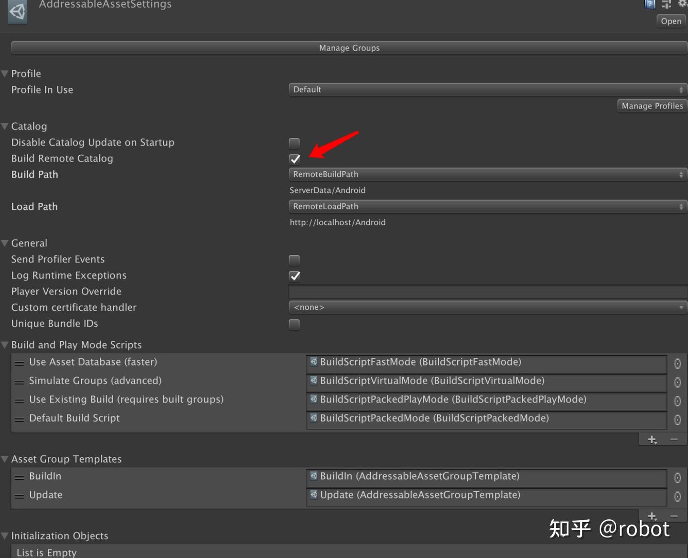
Task: Click the drag handle for Use Asset Database row
Action: 19,363
